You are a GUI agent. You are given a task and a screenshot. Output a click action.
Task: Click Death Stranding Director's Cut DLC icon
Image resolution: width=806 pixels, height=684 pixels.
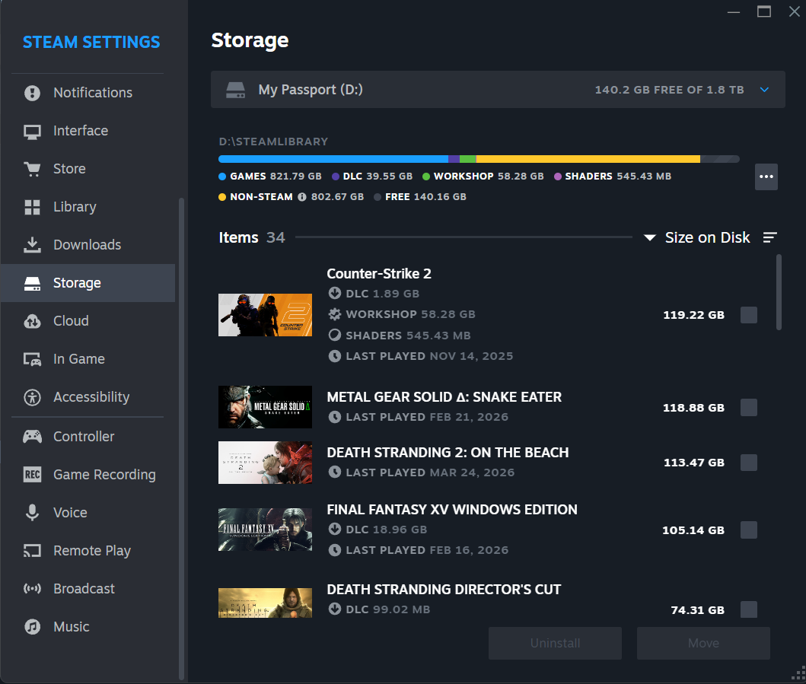335,609
